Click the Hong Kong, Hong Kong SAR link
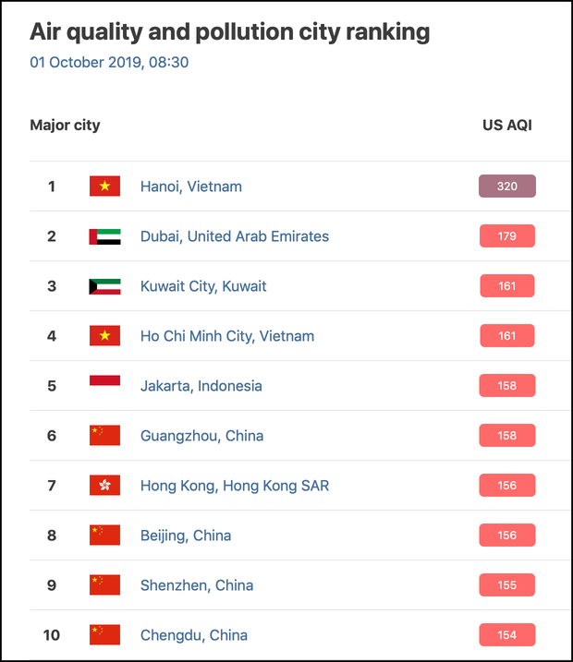 click(235, 486)
